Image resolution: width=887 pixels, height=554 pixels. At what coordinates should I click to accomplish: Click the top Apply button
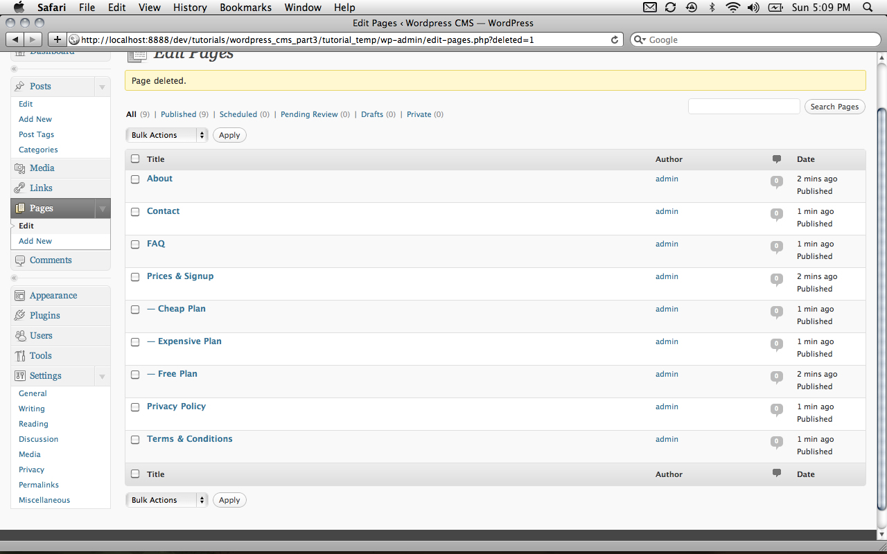229,135
